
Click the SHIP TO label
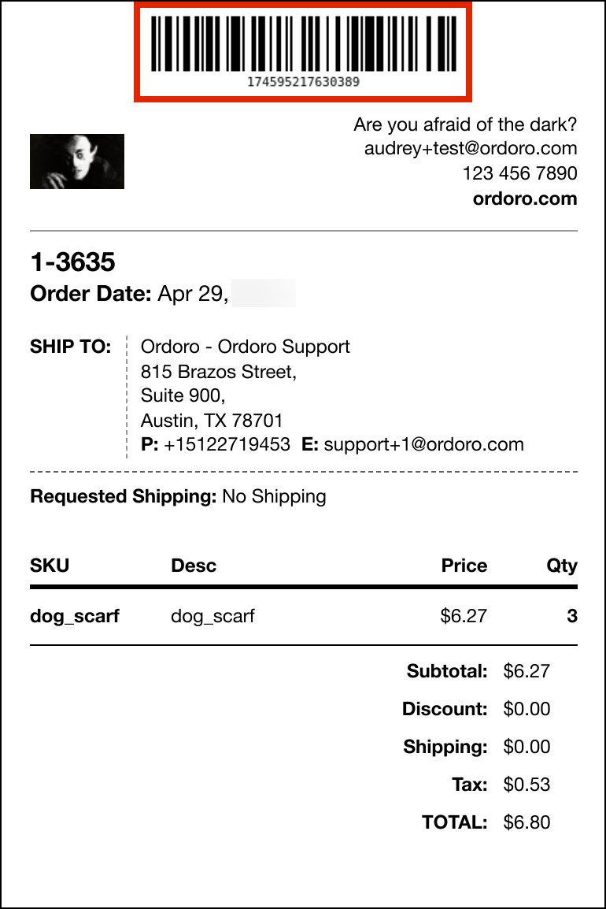(x=71, y=347)
